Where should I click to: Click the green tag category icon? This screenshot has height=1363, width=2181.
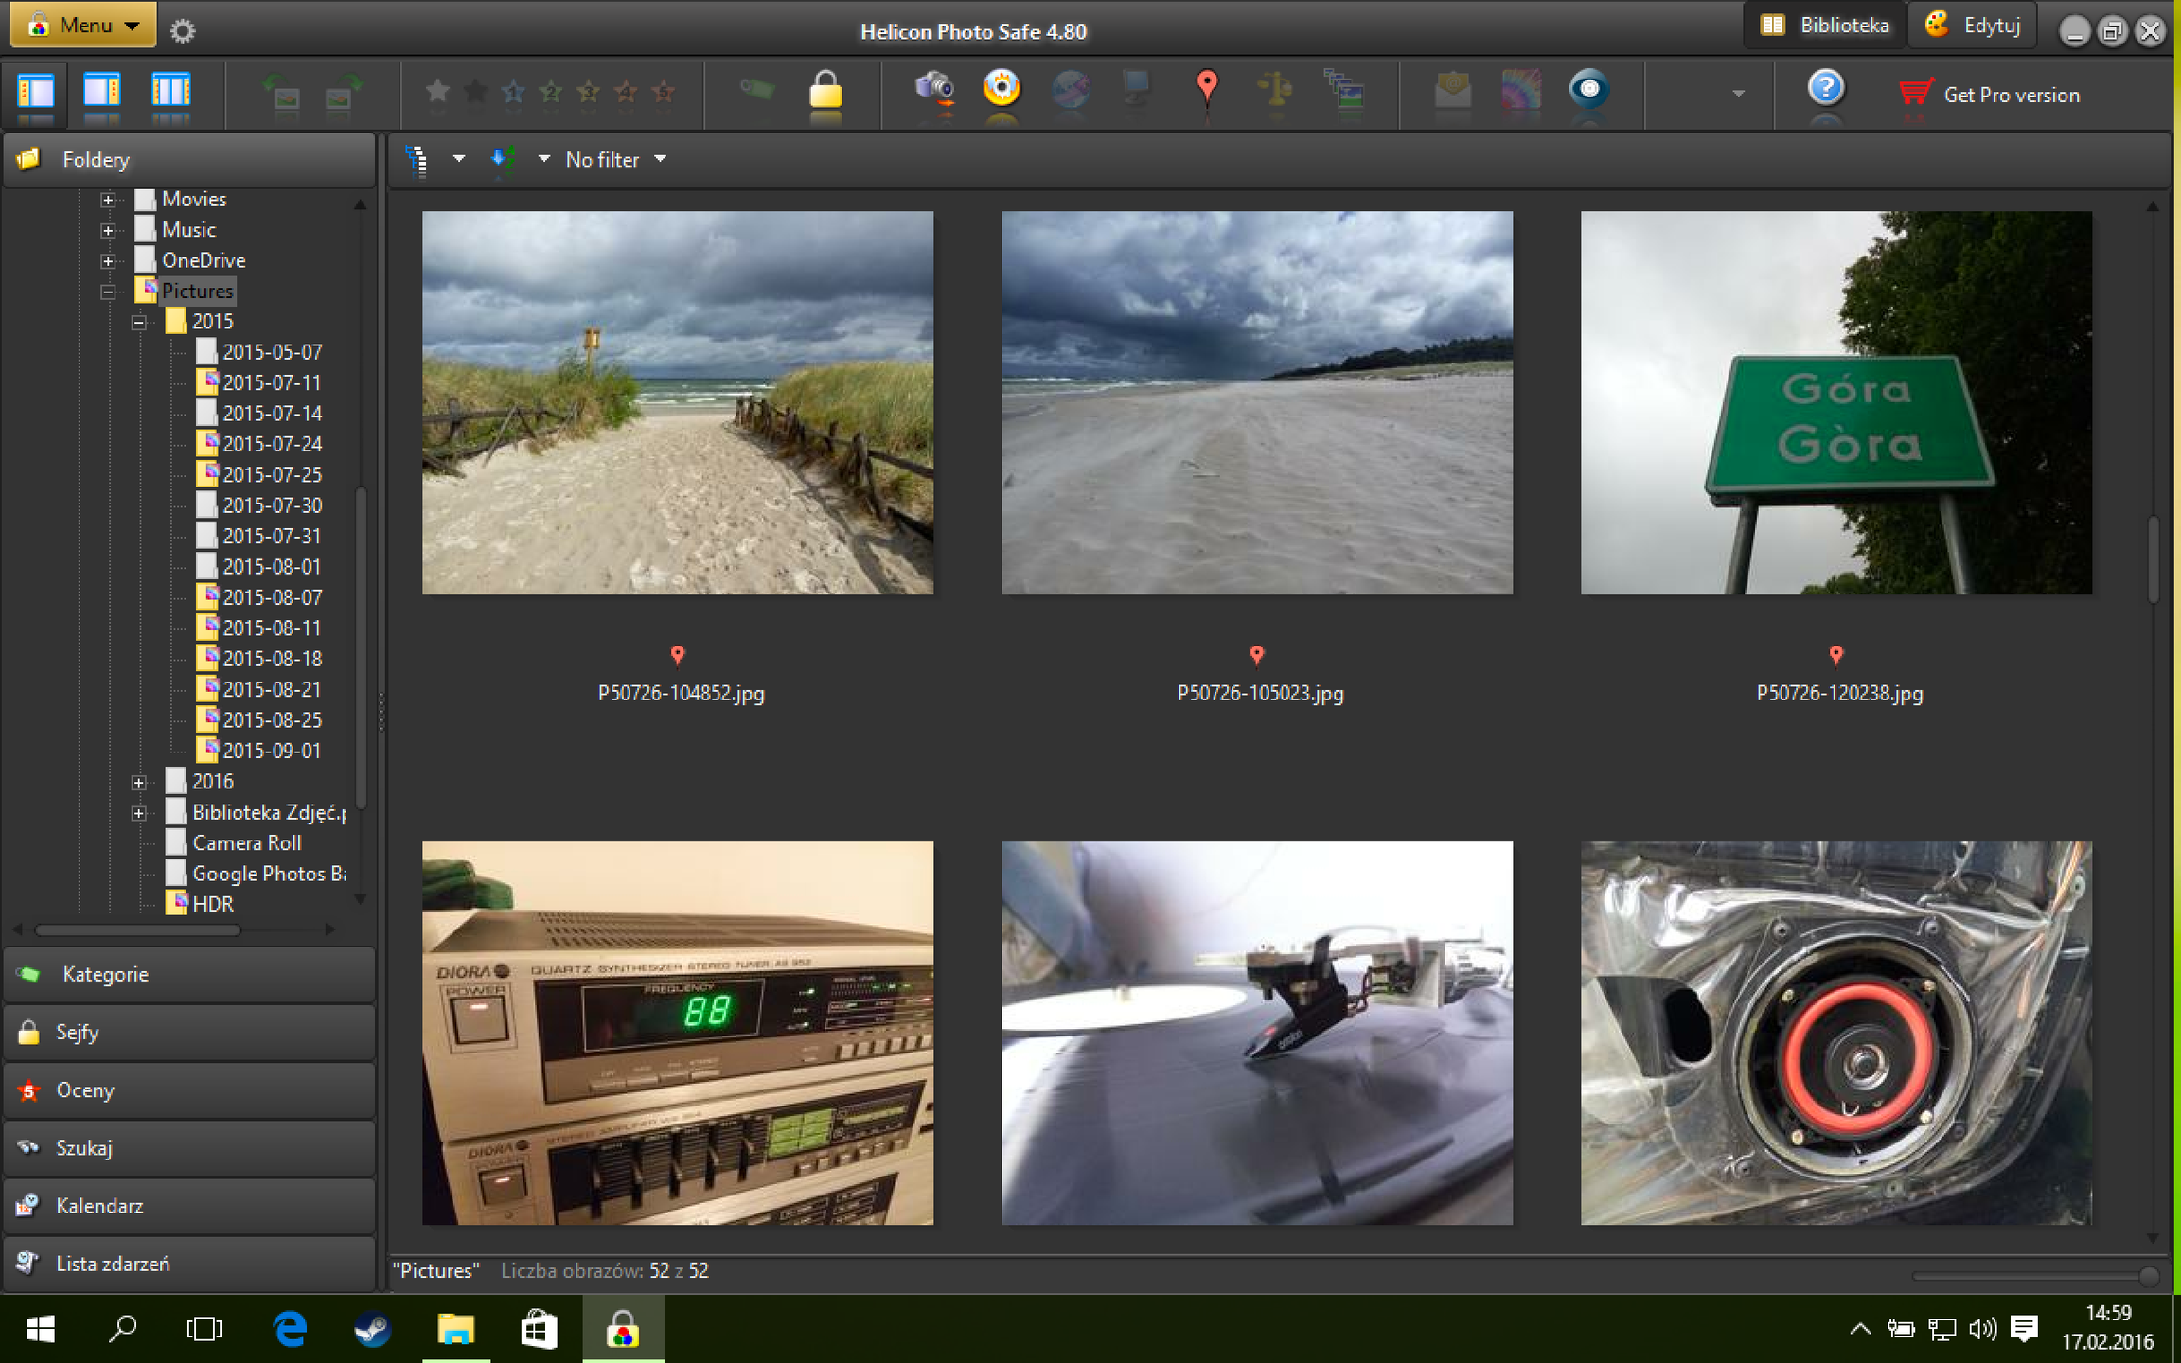pos(756,90)
